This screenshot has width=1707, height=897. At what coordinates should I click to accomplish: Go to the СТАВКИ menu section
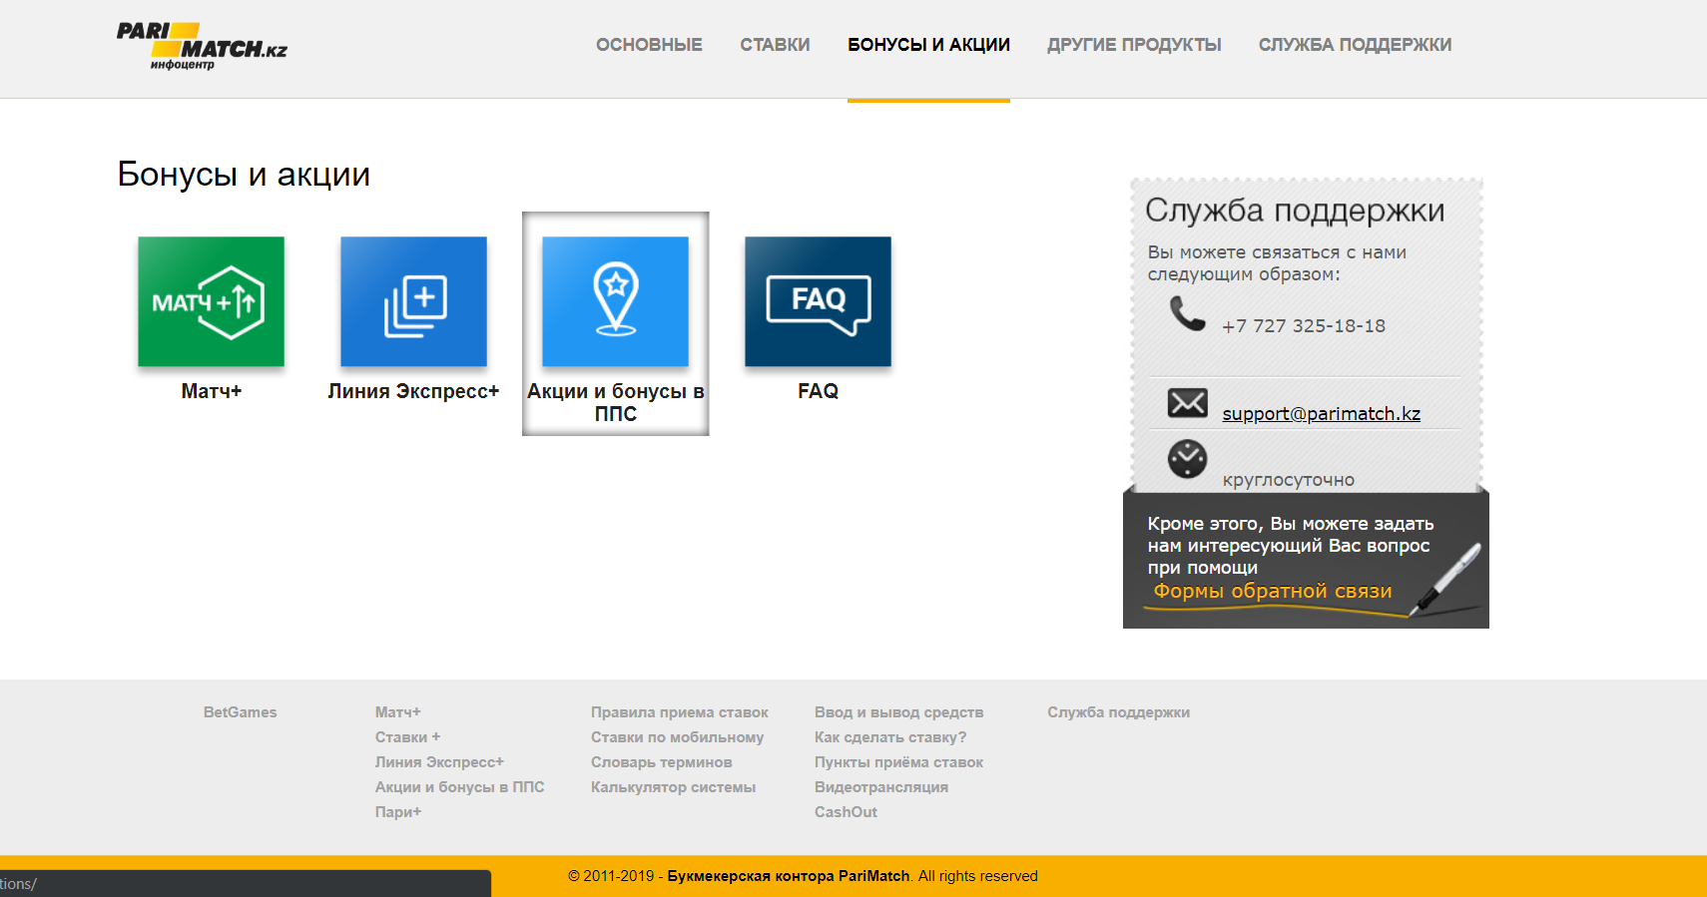(775, 45)
